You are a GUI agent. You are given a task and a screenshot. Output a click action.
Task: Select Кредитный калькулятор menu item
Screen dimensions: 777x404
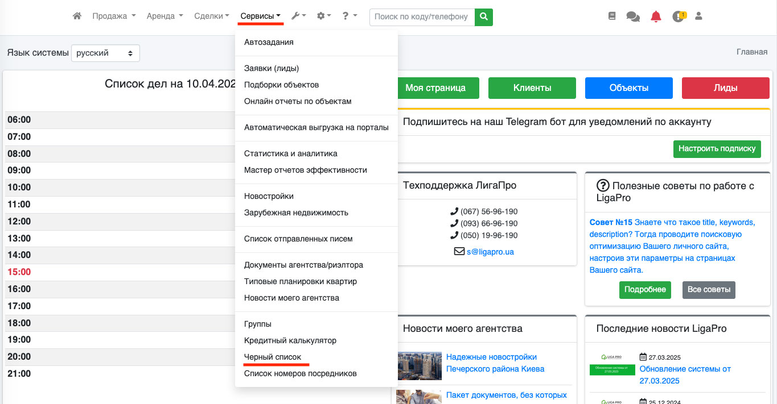(x=290, y=340)
